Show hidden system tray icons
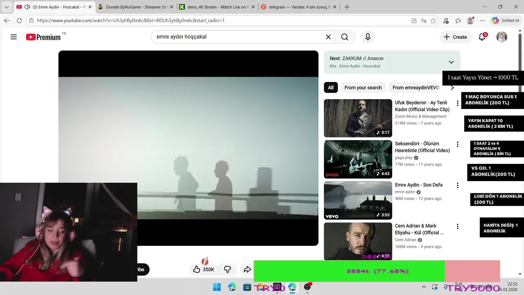The image size is (524, 295). (424, 287)
